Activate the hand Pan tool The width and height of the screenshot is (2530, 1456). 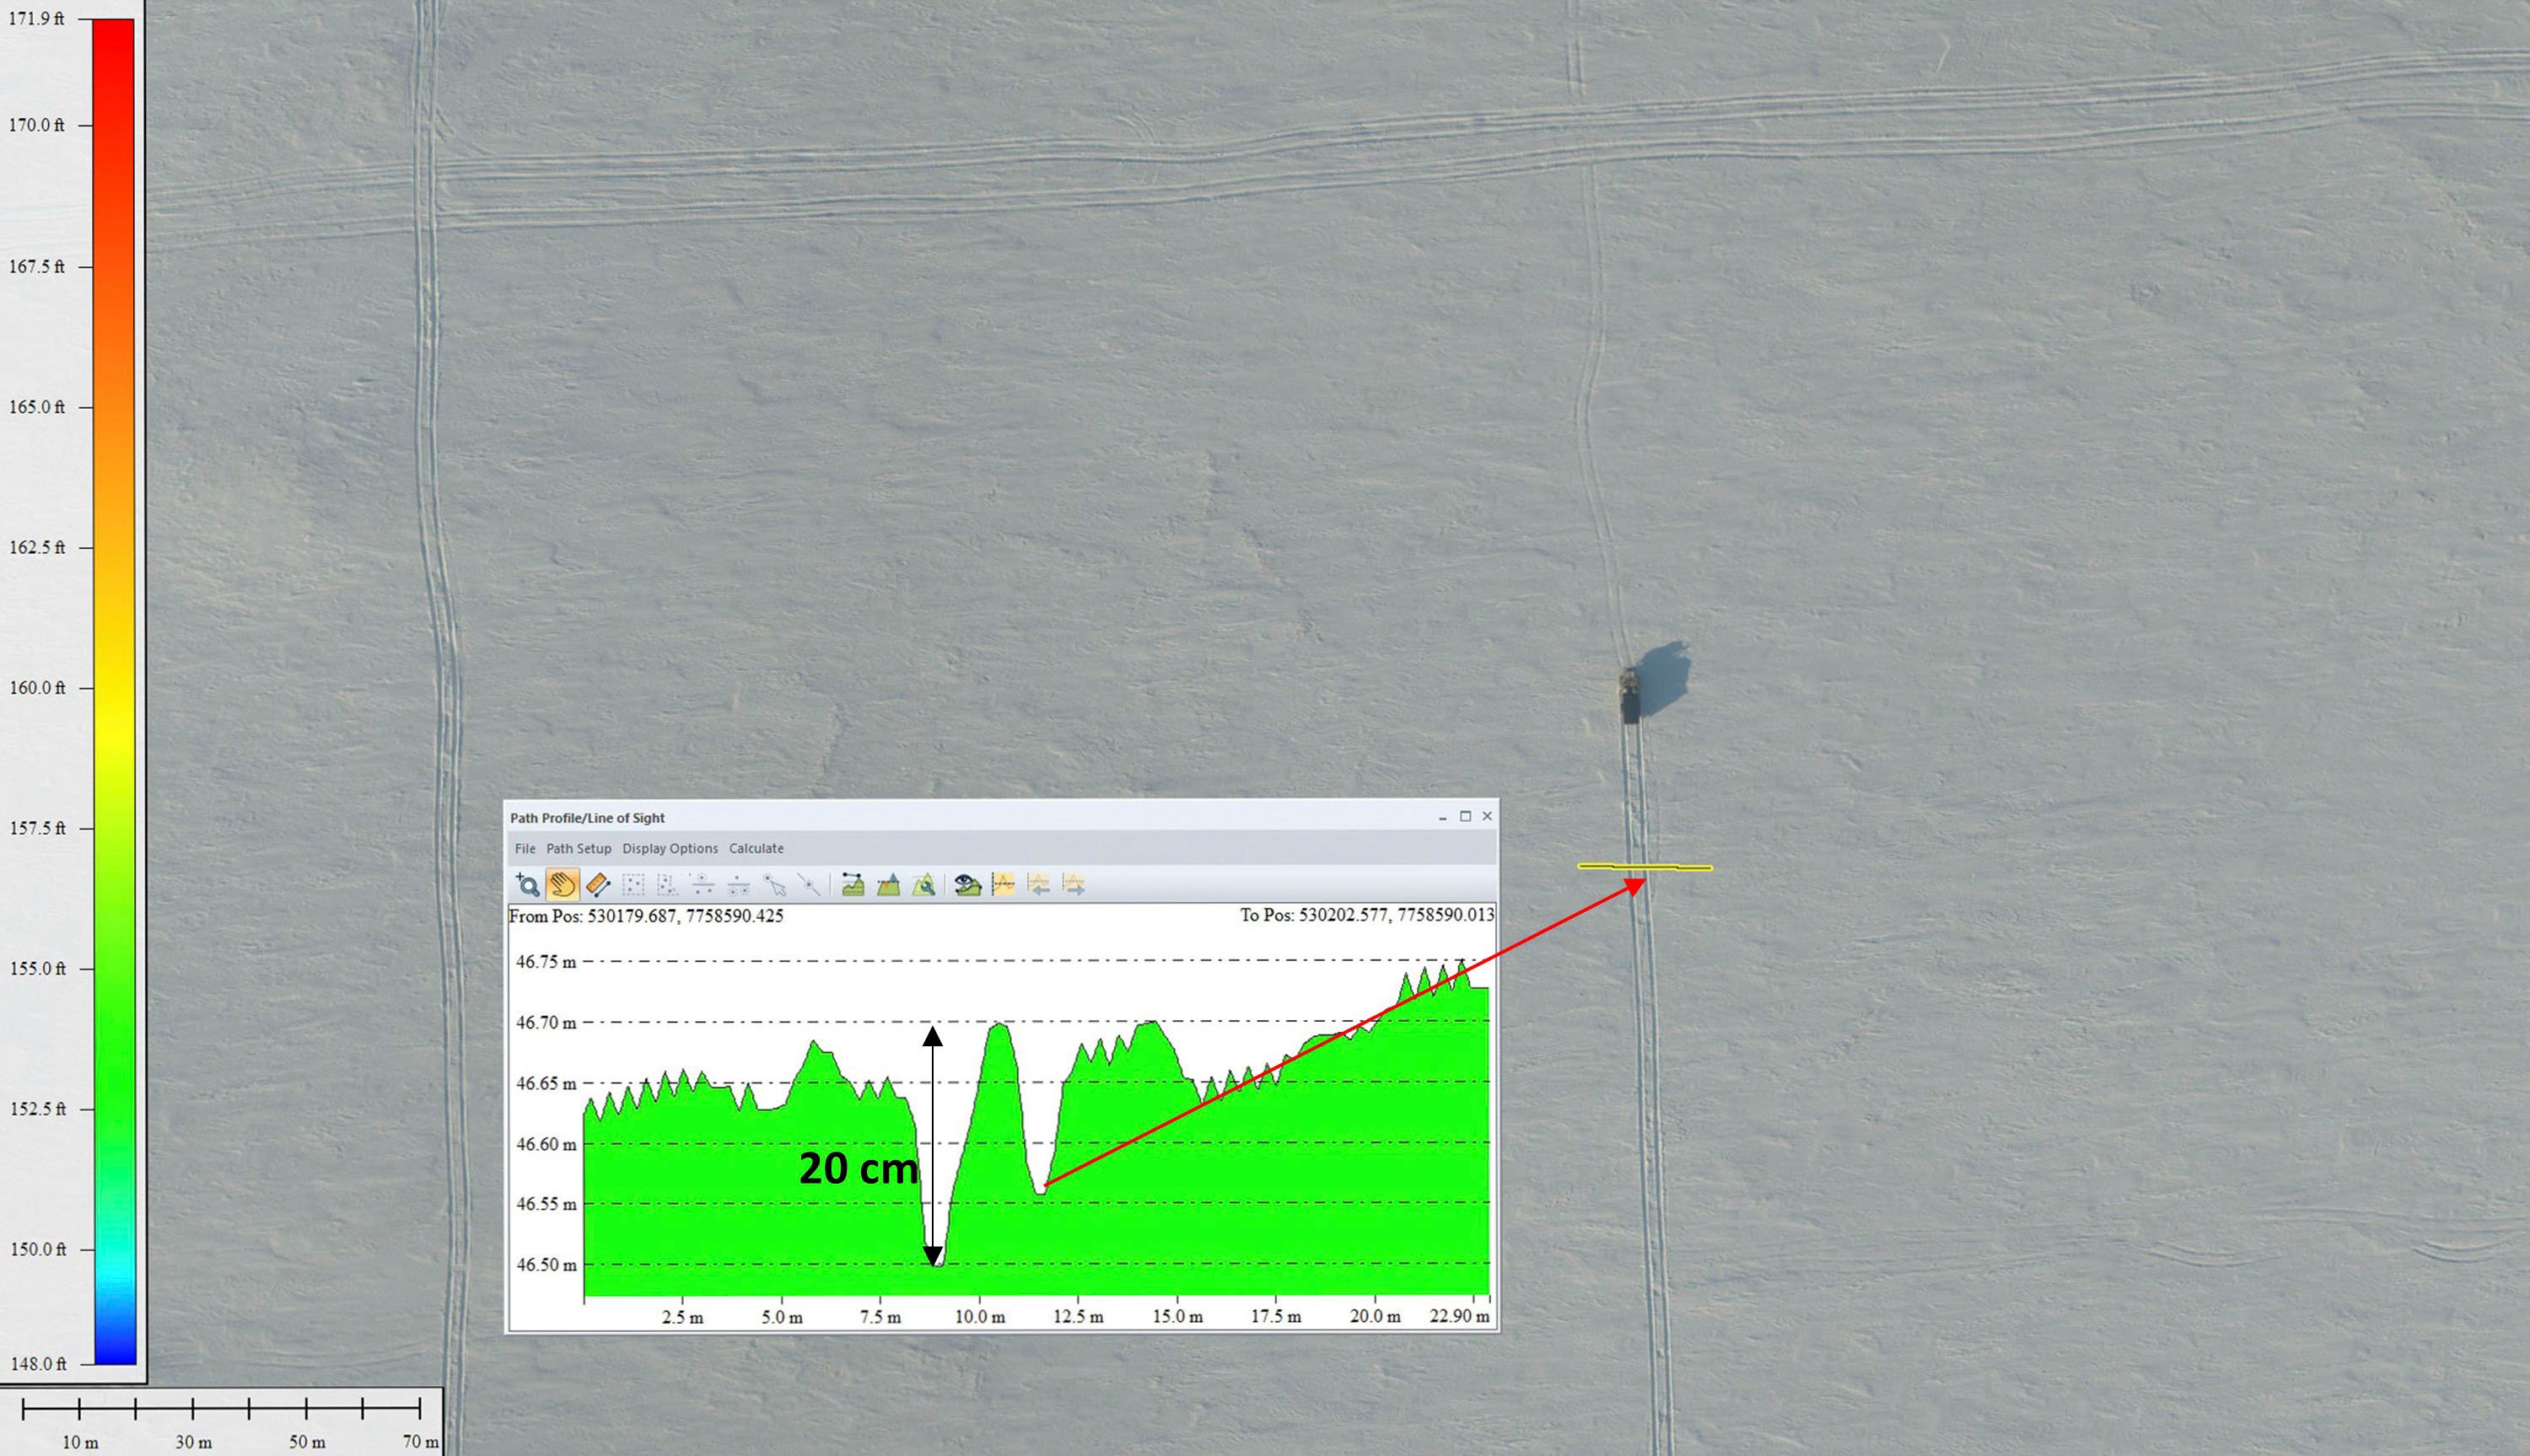[563, 884]
